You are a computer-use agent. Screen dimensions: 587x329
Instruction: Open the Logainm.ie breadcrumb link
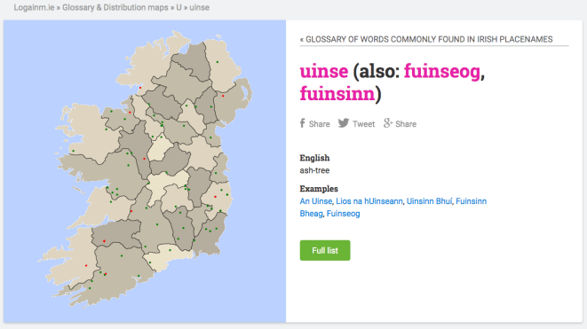[34, 7]
